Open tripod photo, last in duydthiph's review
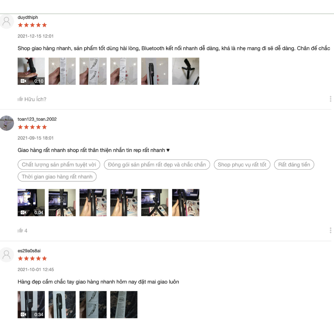 (186, 71)
